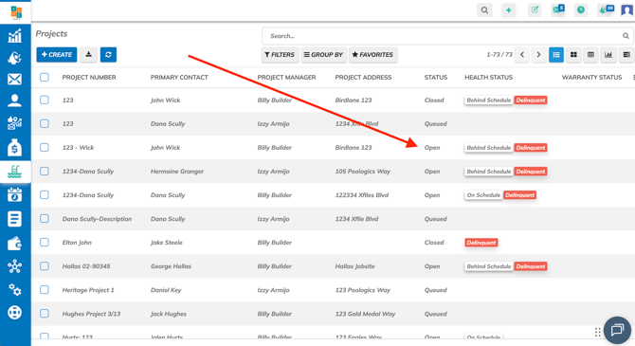Screen dimensions: 635x346
Task: Switch to kanban grid view
Action: click(573, 55)
